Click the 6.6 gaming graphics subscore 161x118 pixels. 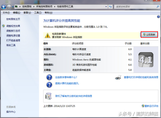click(x=130, y=65)
